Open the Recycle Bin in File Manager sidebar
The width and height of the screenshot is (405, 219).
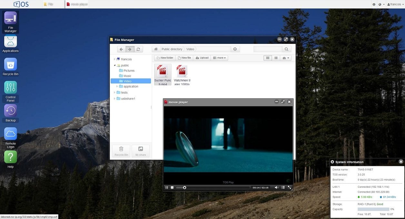click(121, 151)
